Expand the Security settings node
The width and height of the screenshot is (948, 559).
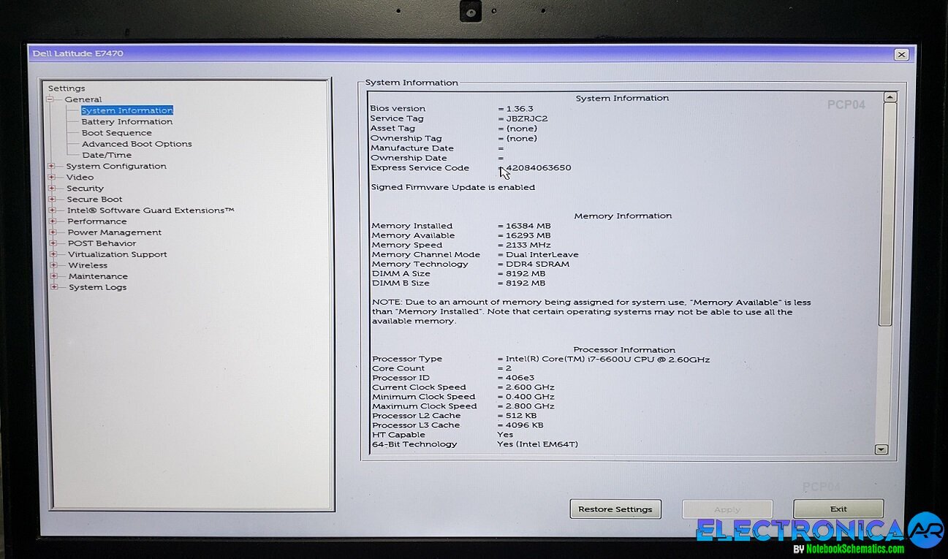click(52, 188)
